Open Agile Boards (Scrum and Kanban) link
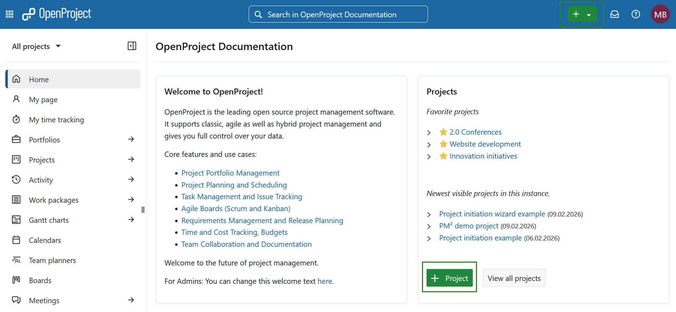This screenshot has width=676, height=312. coord(236,208)
